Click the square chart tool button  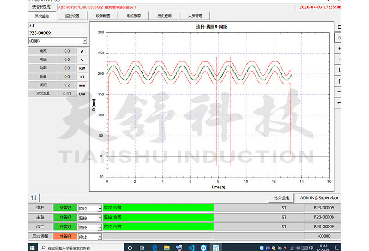tap(338, 27)
